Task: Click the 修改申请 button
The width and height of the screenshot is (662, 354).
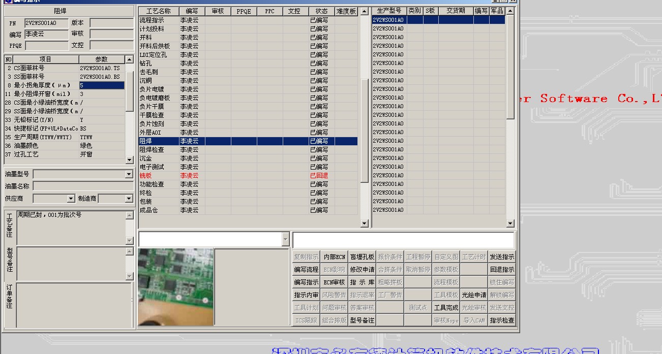Action: click(362, 270)
